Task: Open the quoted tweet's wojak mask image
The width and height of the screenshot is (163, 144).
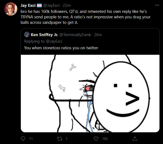Action: [x=90, y=93]
